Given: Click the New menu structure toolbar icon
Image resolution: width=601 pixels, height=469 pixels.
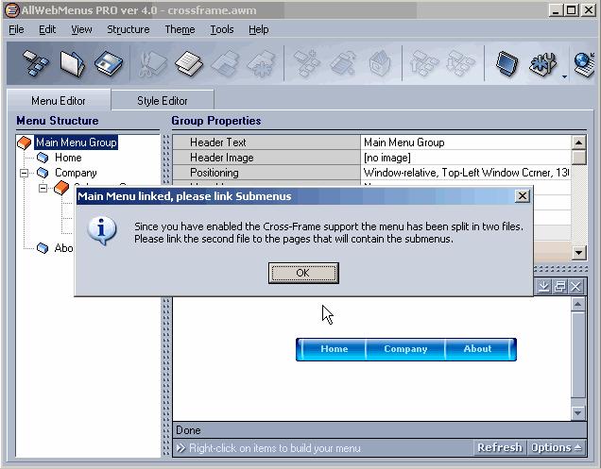Looking at the screenshot, I should (x=35, y=63).
